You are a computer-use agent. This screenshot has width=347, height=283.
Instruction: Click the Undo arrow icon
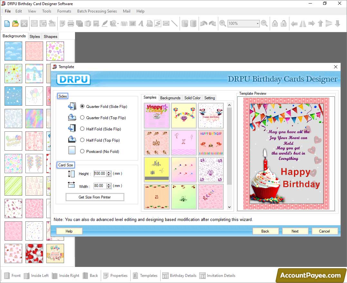point(203,23)
